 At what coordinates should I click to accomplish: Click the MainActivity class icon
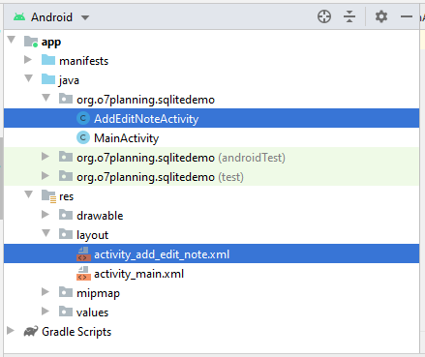(x=83, y=137)
